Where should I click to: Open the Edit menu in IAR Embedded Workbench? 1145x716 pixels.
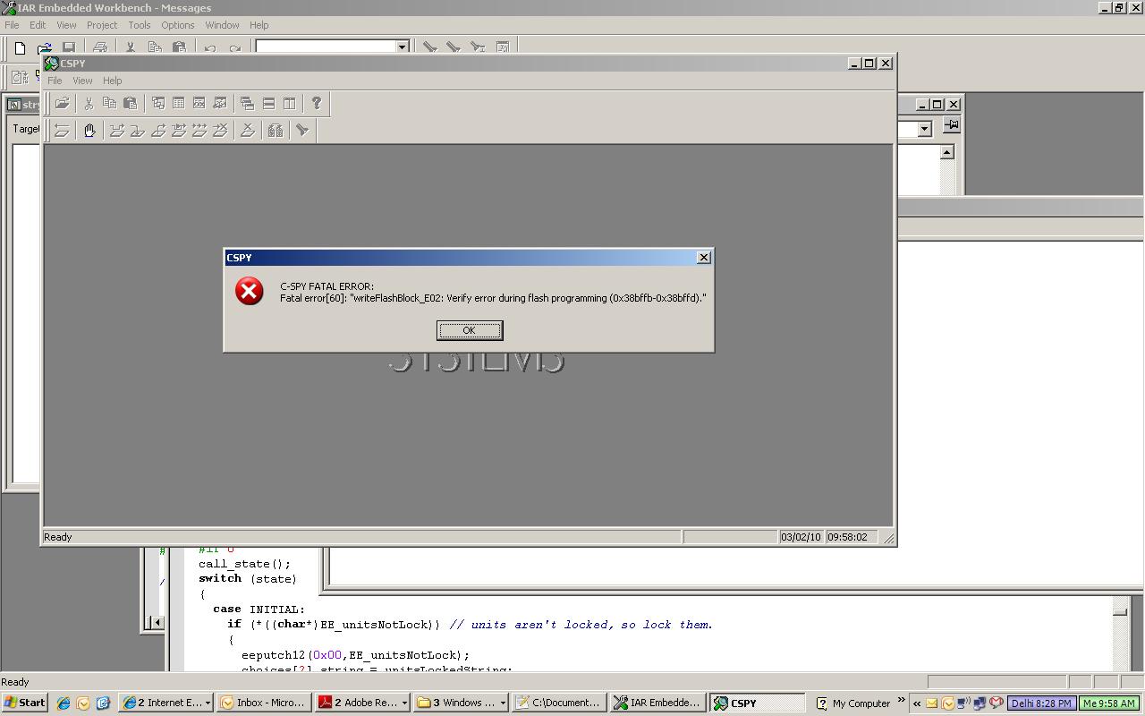38,25
